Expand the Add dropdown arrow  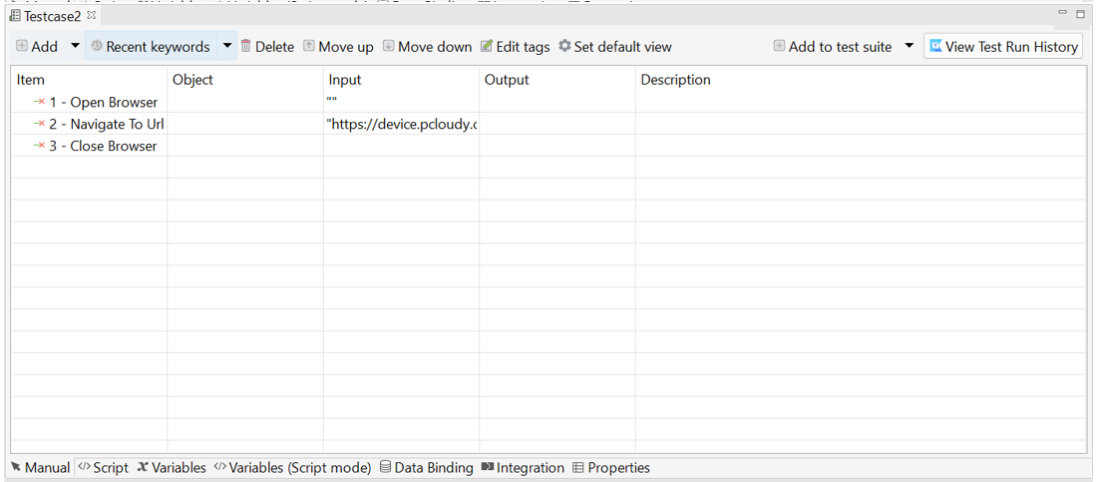[75, 46]
